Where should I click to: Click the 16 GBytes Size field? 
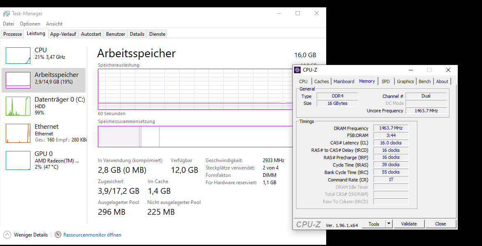click(x=337, y=103)
